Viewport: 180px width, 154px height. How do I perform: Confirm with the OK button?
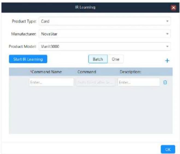tap(168, 149)
